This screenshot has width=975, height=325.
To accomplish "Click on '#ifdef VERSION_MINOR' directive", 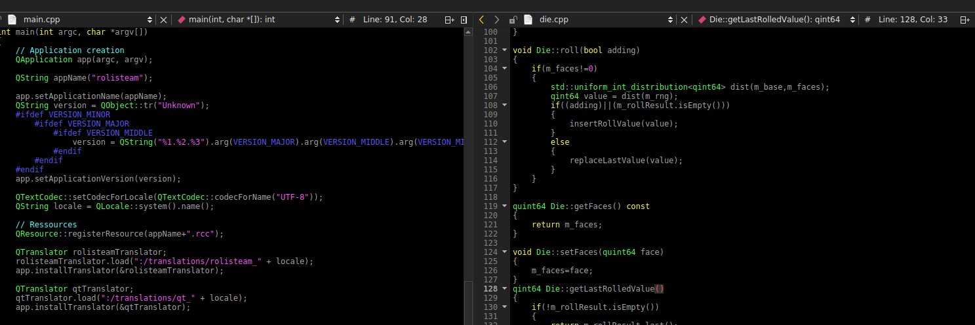I will (63, 115).
